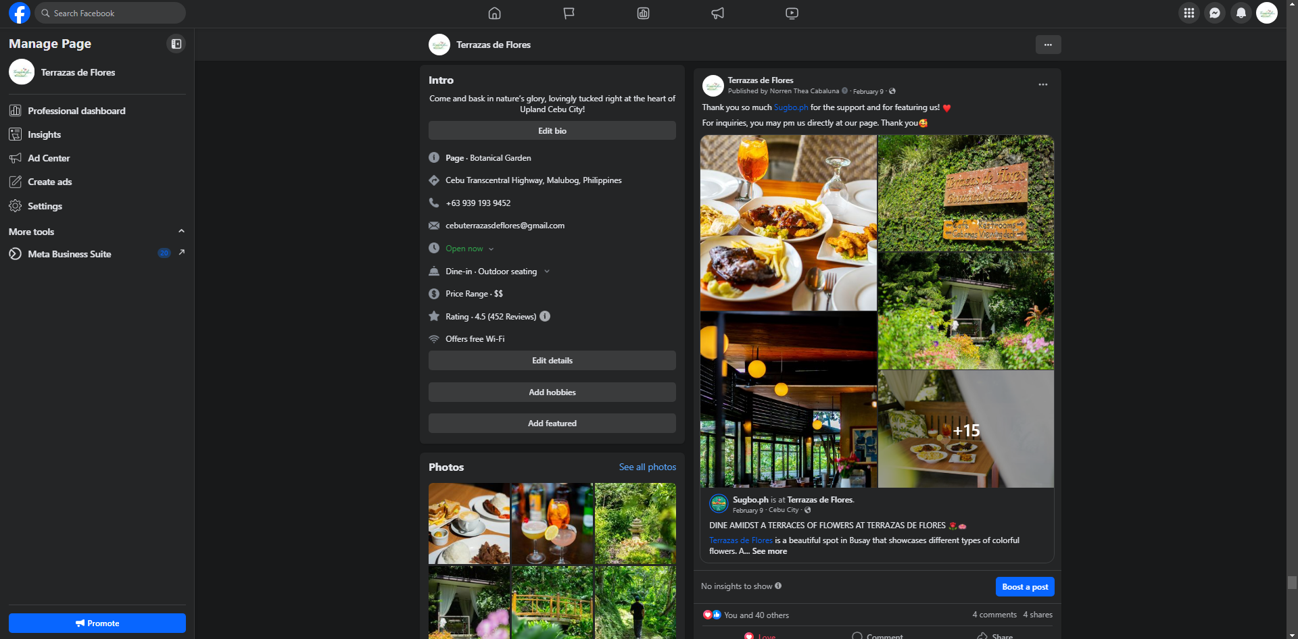This screenshot has width=1298, height=639.
Task: Click the post audience globe icon
Action: 892,91
